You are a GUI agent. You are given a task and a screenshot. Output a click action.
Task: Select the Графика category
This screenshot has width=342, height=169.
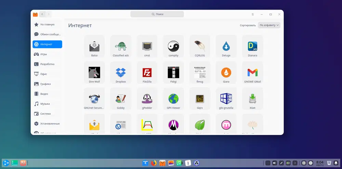tap(47, 84)
